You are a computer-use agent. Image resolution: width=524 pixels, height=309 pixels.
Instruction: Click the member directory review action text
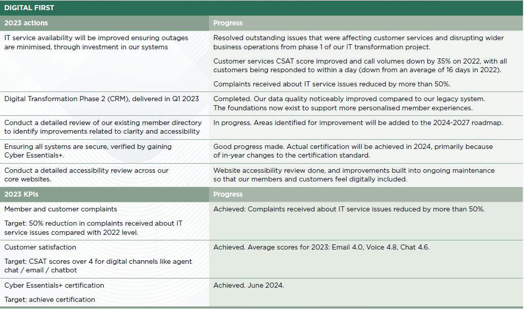tap(103, 127)
